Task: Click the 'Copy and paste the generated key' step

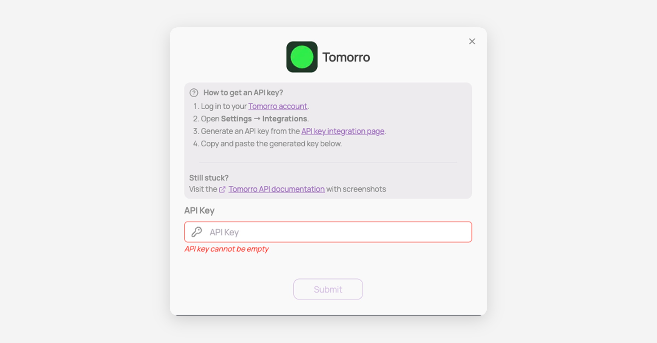Action: (x=267, y=144)
